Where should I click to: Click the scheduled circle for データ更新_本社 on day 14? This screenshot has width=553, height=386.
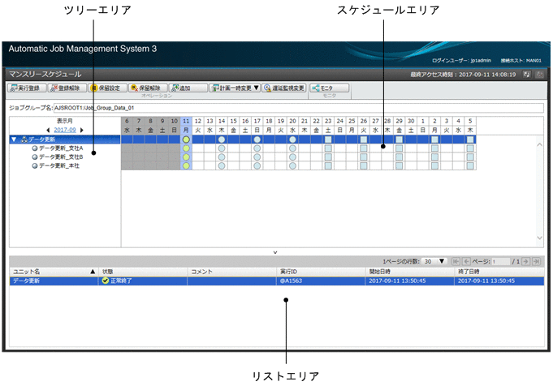222,166
